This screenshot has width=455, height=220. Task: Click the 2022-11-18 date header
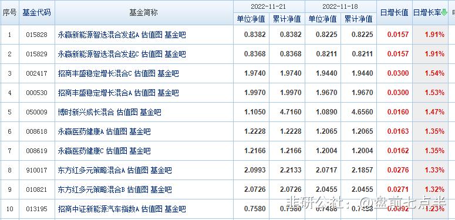(x=341, y=6)
